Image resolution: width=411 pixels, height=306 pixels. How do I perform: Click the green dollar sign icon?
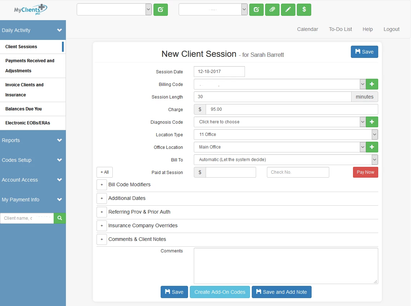304,10
